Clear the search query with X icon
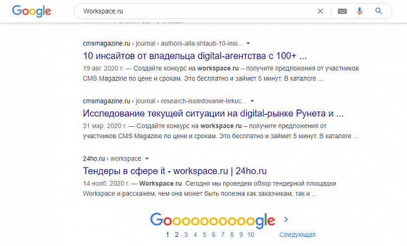Viewport: 407px width, 246px height. coord(320,11)
